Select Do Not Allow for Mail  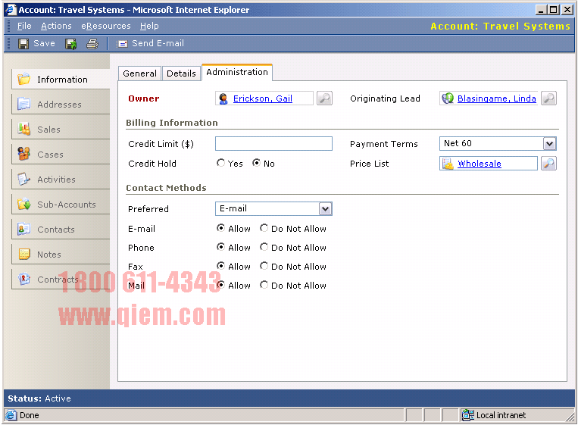264,285
